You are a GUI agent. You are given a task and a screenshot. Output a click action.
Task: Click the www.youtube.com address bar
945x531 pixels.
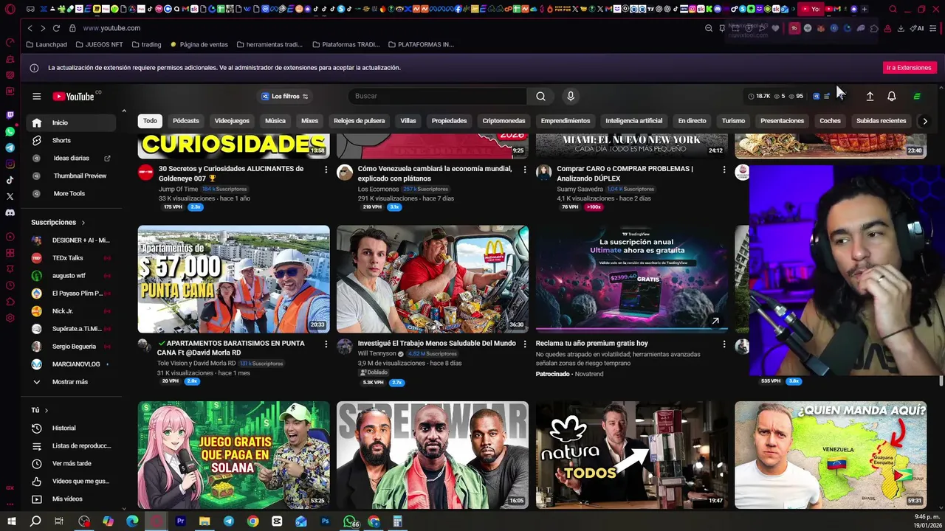coord(111,28)
